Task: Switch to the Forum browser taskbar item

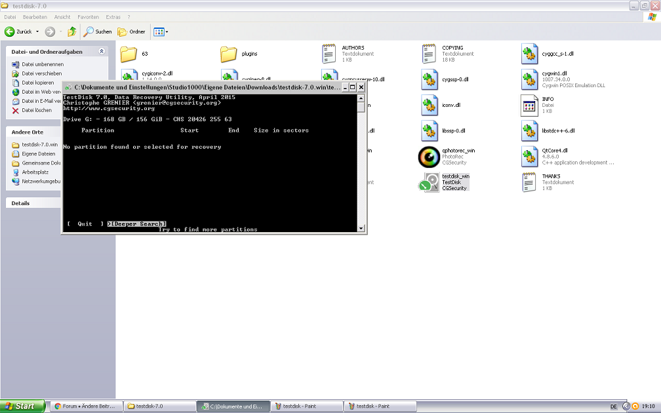Action: (85, 406)
